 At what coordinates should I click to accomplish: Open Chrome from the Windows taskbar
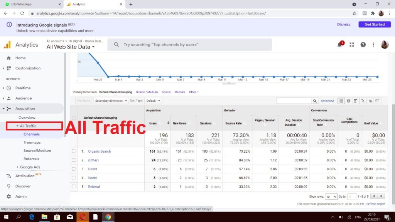[x=108, y=217]
